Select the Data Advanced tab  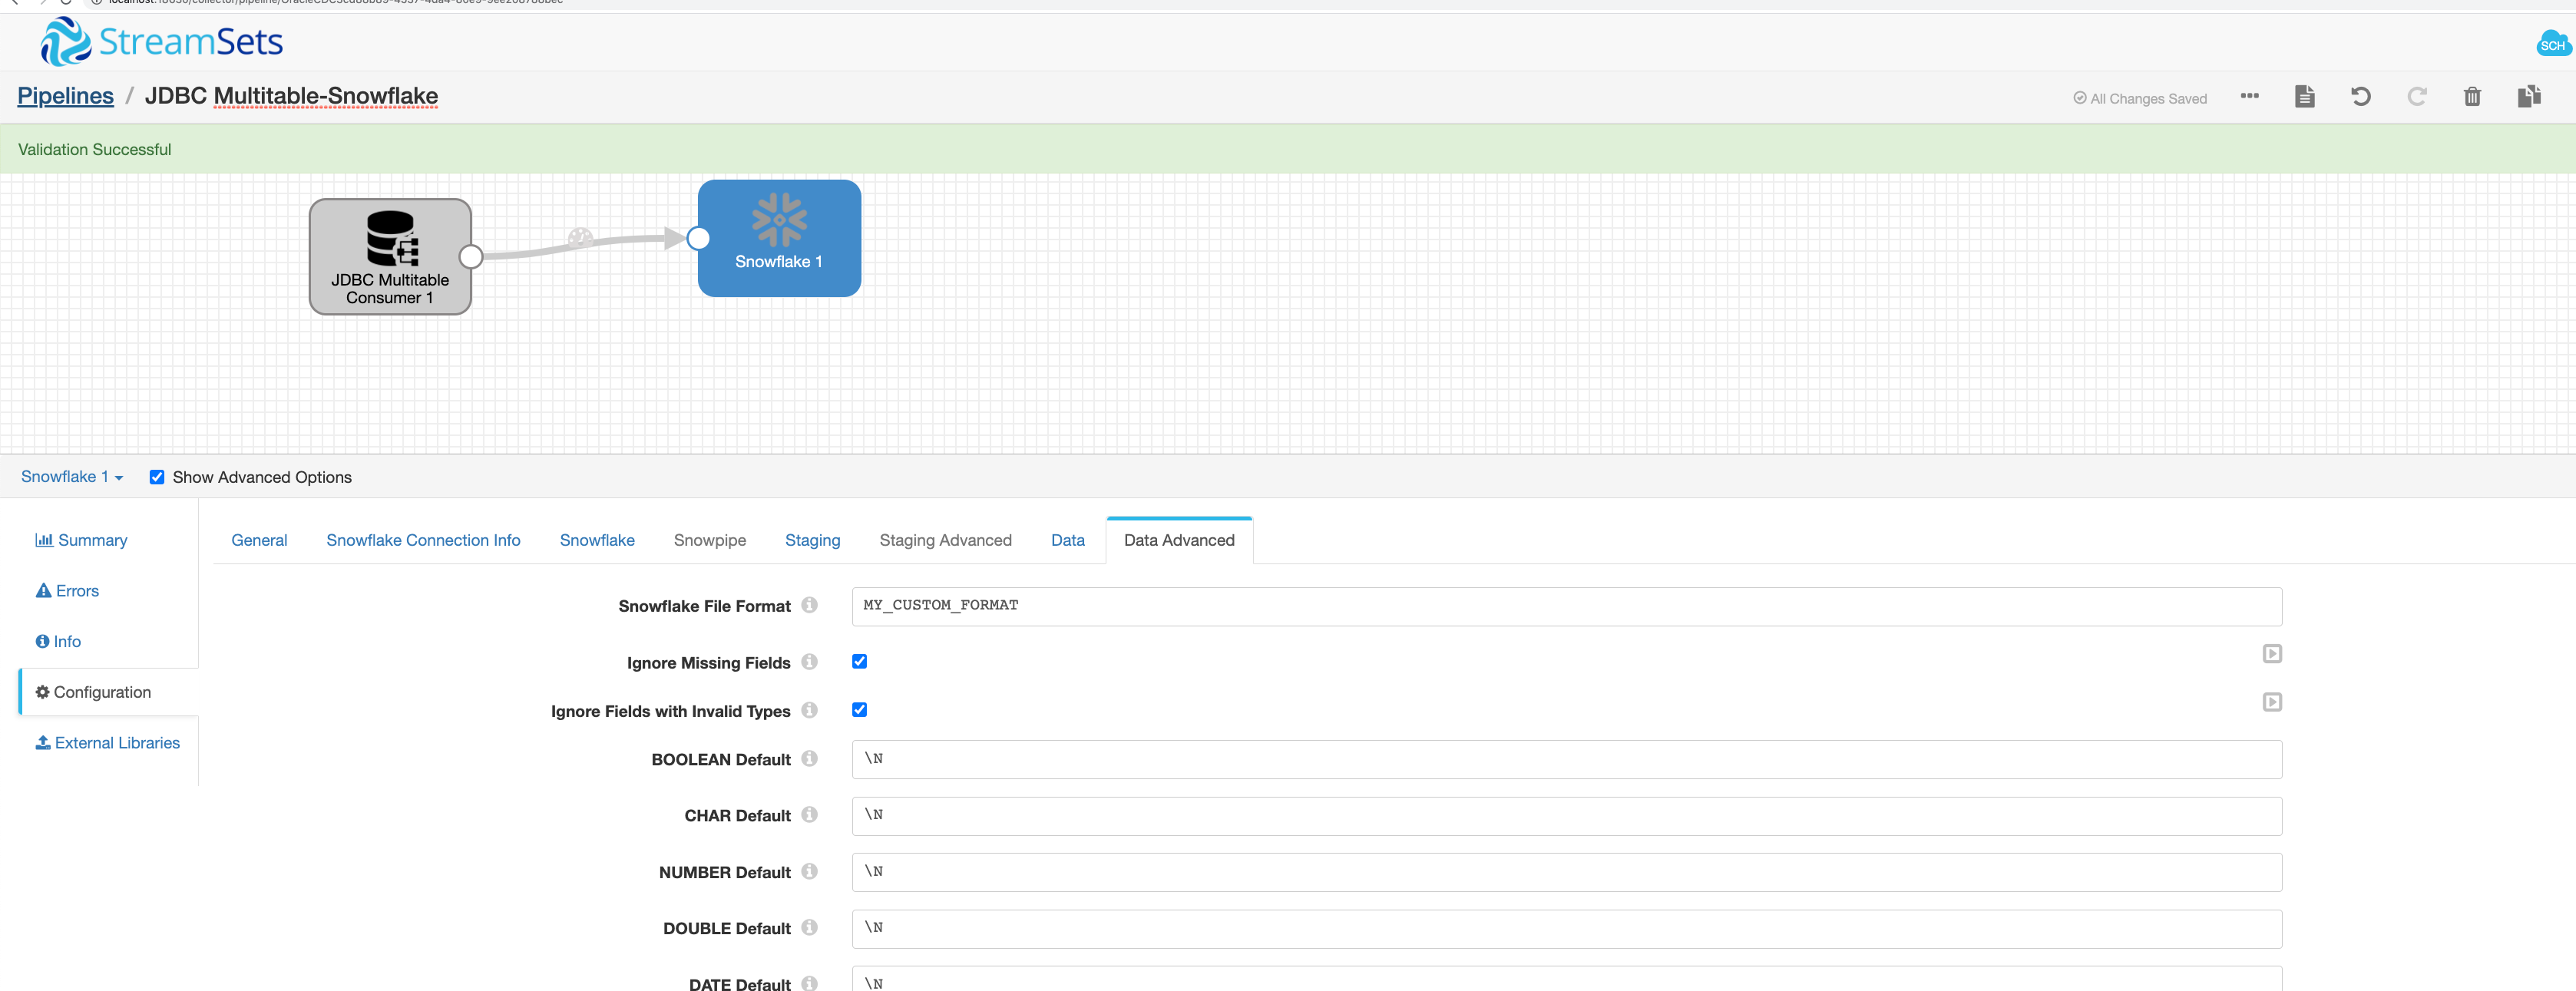1178,539
